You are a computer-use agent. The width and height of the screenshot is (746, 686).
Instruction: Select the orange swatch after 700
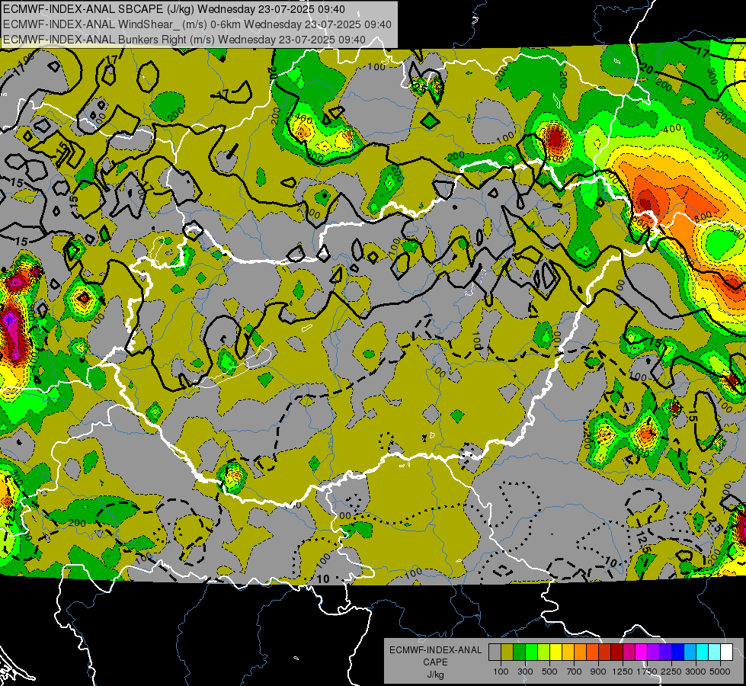coord(581,652)
